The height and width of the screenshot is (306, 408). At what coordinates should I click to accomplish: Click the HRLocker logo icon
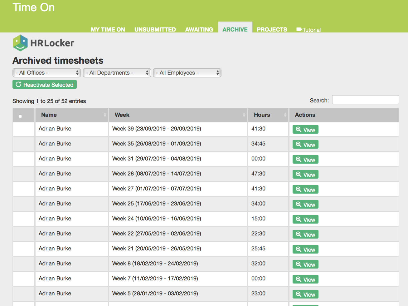click(x=20, y=43)
